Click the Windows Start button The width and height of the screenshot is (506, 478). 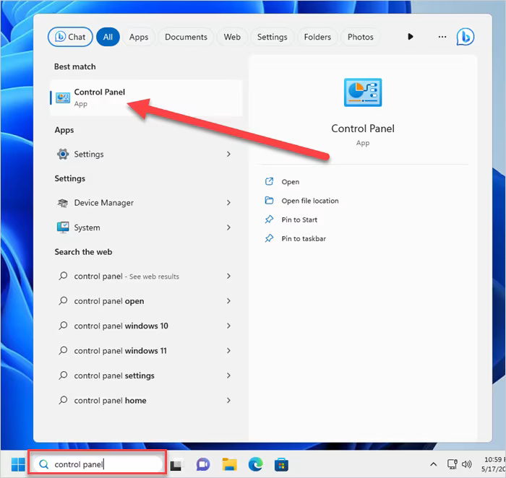tap(18, 464)
